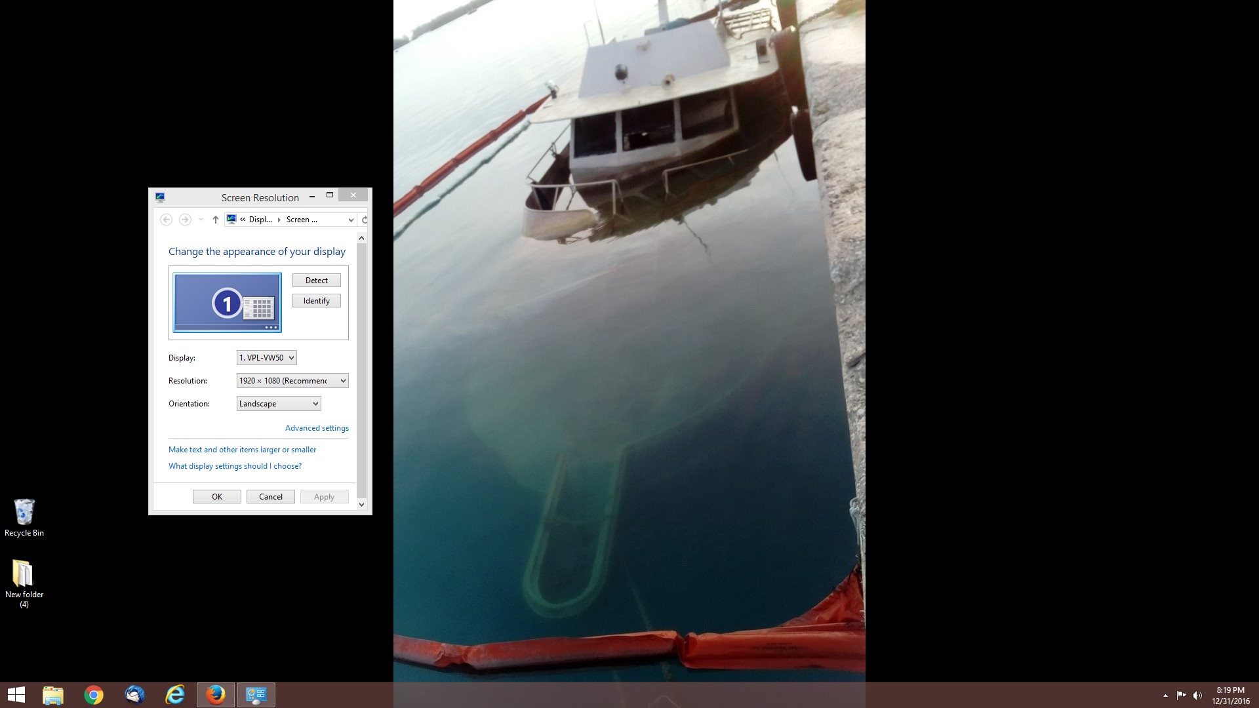Image resolution: width=1259 pixels, height=708 pixels.
Task: Open Google Chrome from taskbar
Action: tap(94, 695)
